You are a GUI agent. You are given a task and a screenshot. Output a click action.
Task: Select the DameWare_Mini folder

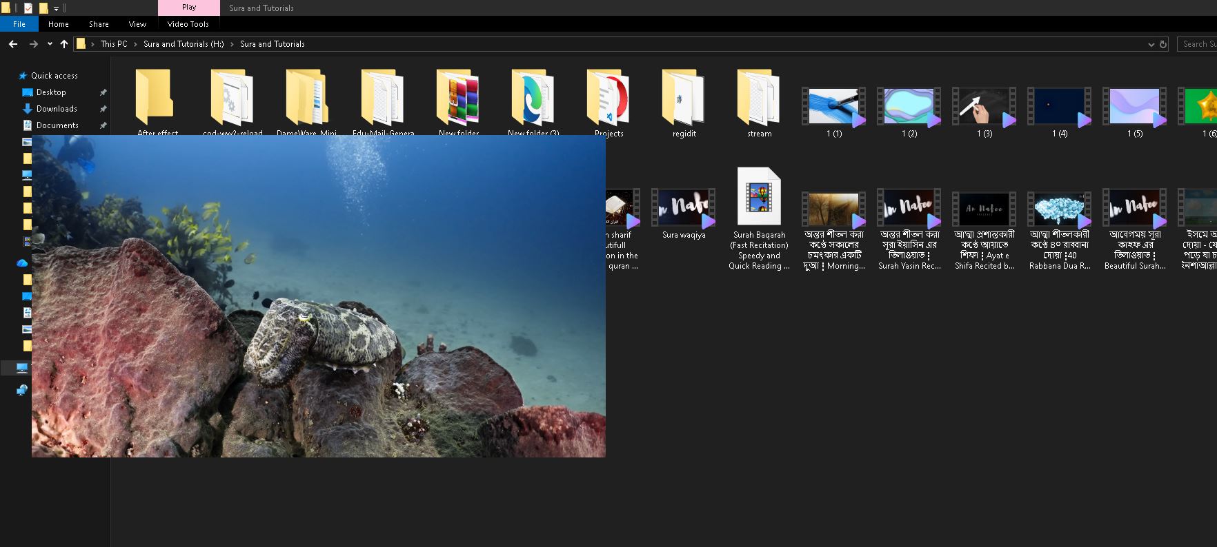click(x=307, y=102)
